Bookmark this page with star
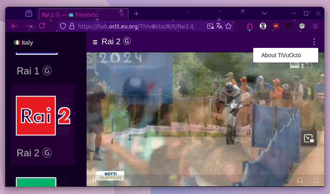 228,26
